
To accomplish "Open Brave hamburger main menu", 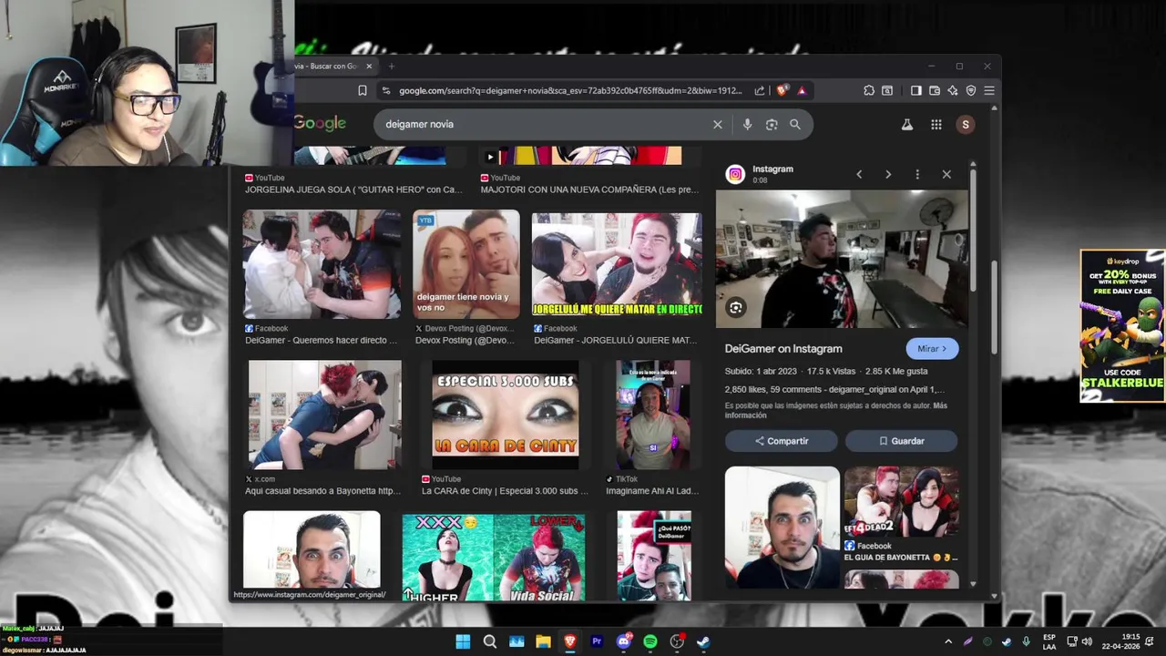I will pyautogui.click(x=989, y=90).
